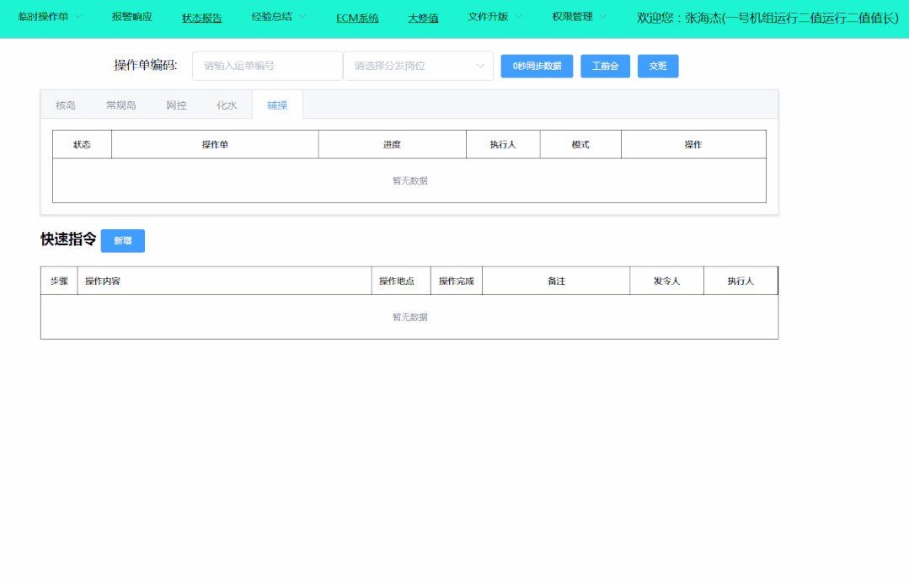Image resolution: width=909 pixels, height=580 pixels.
Task: Open the 报警响应 menu item
Action: click(x=132, y=17)
